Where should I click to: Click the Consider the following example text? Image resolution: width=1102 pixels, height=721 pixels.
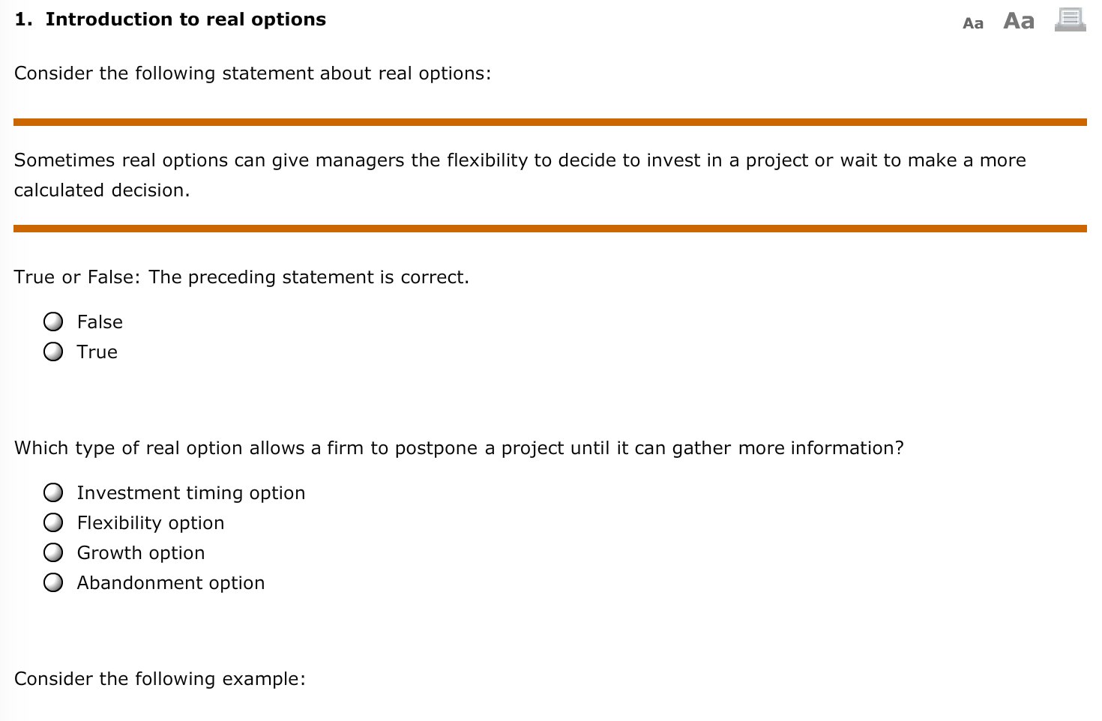pyautogui.click(x=160, y=678)
